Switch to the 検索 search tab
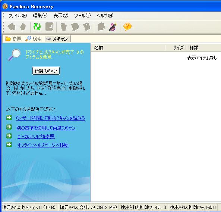 (x=34, y=38)
